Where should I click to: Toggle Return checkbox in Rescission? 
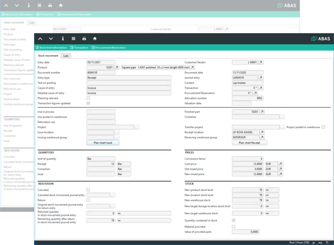(88, 200)
